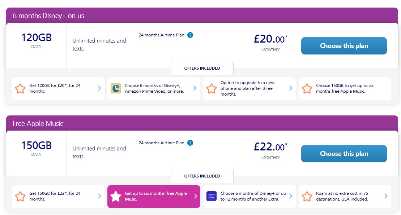Click star icon beside upgrade phone offer
The image size is (401, 215).
click(212, 88)
